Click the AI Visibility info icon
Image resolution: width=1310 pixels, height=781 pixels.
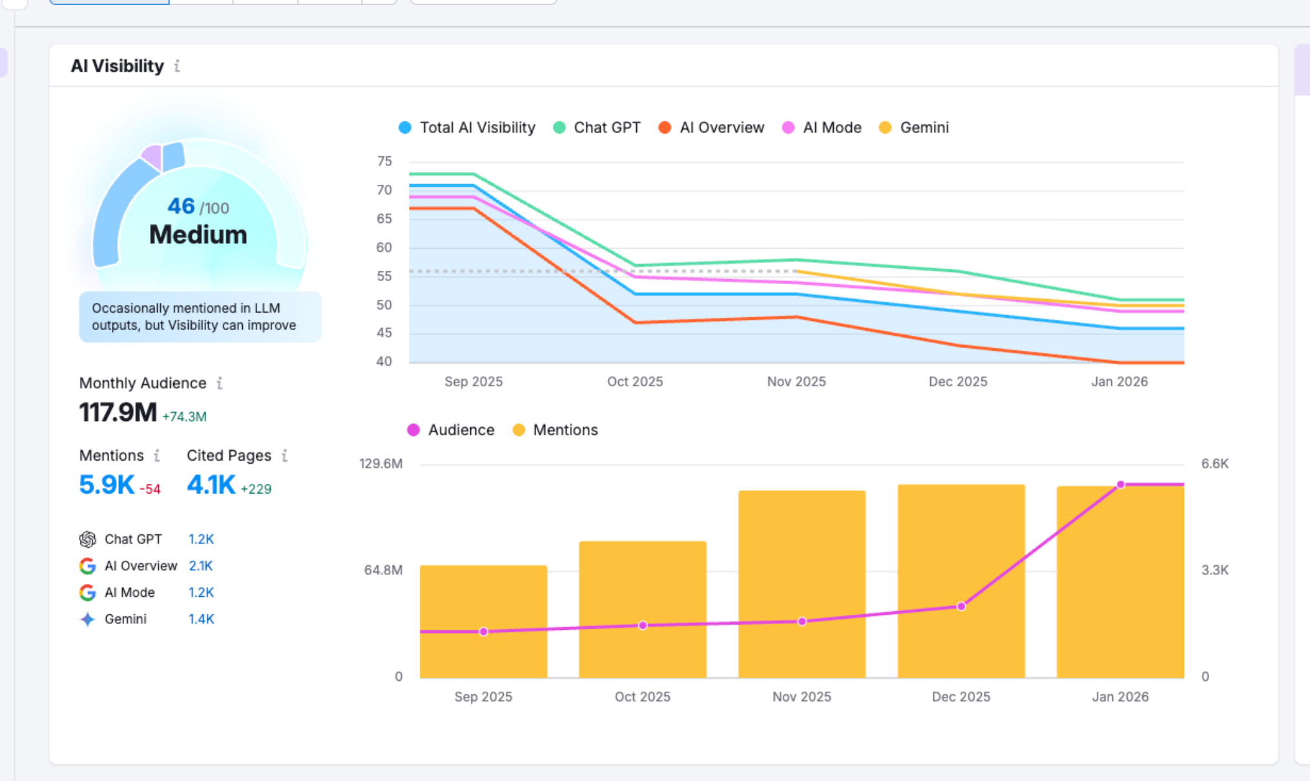[x=177, y=66]
